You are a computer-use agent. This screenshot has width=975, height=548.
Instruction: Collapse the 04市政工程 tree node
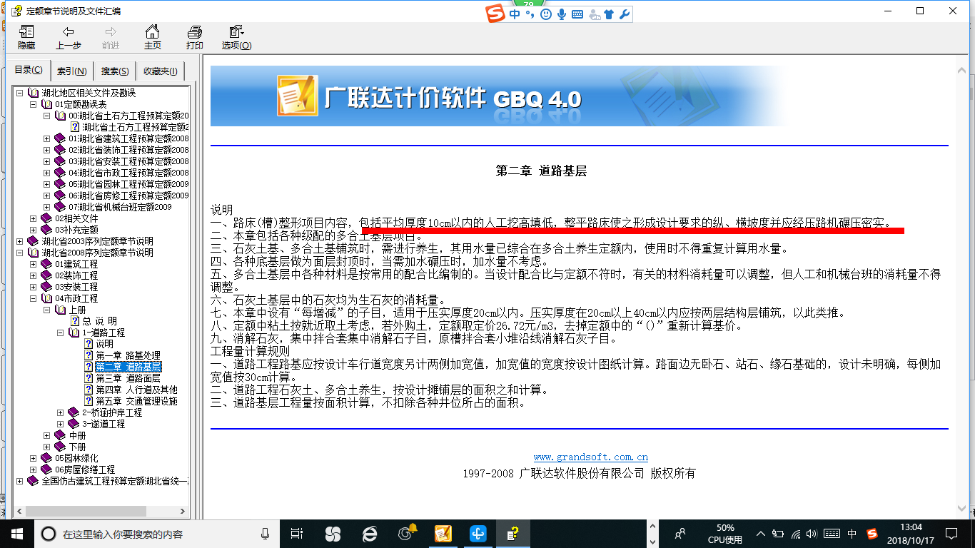point(33,298)
